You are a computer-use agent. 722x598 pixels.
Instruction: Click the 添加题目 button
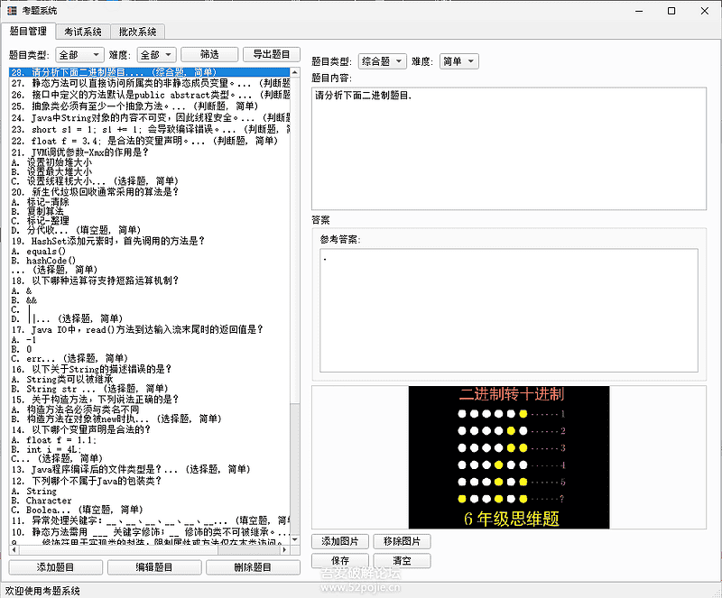[x=55, y=567]
